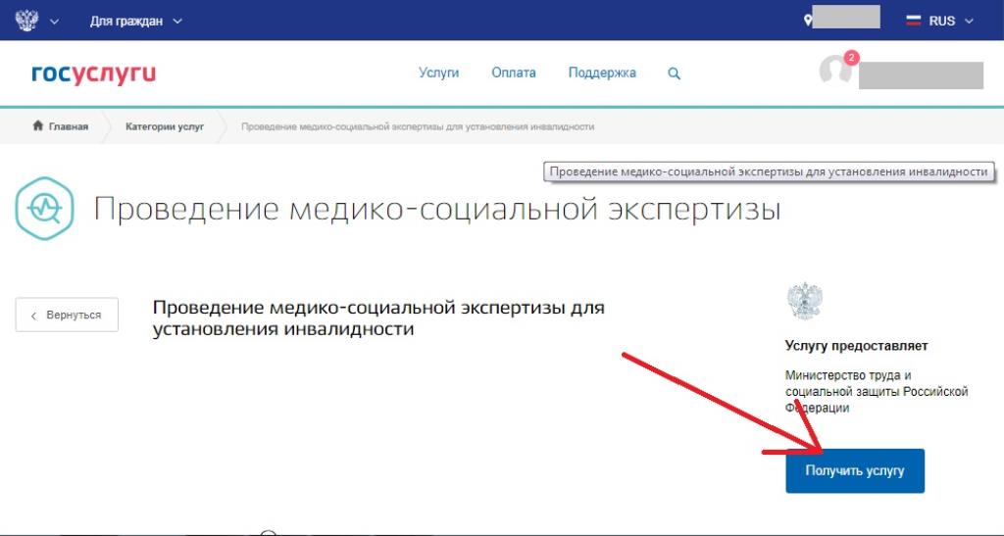The width and height of the screenshot is (1004, 536).
Task: Click the Russian coat of arms emblem icon
Action: 26,20
